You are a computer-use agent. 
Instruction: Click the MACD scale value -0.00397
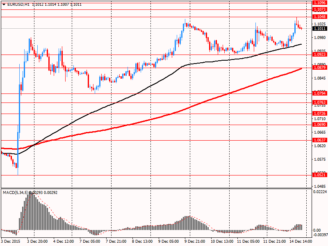point(320,235)
